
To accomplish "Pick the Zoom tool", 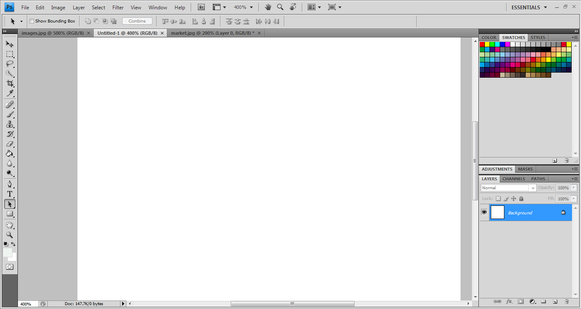I will pyautogui.click(x=10, y=235).
